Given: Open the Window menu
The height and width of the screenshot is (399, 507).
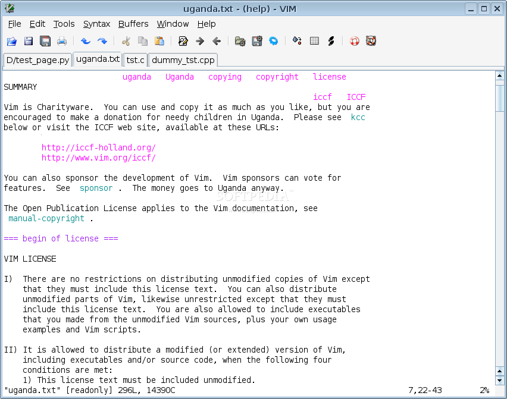Looking at the screenshot, I should click(x=173, y=24).
